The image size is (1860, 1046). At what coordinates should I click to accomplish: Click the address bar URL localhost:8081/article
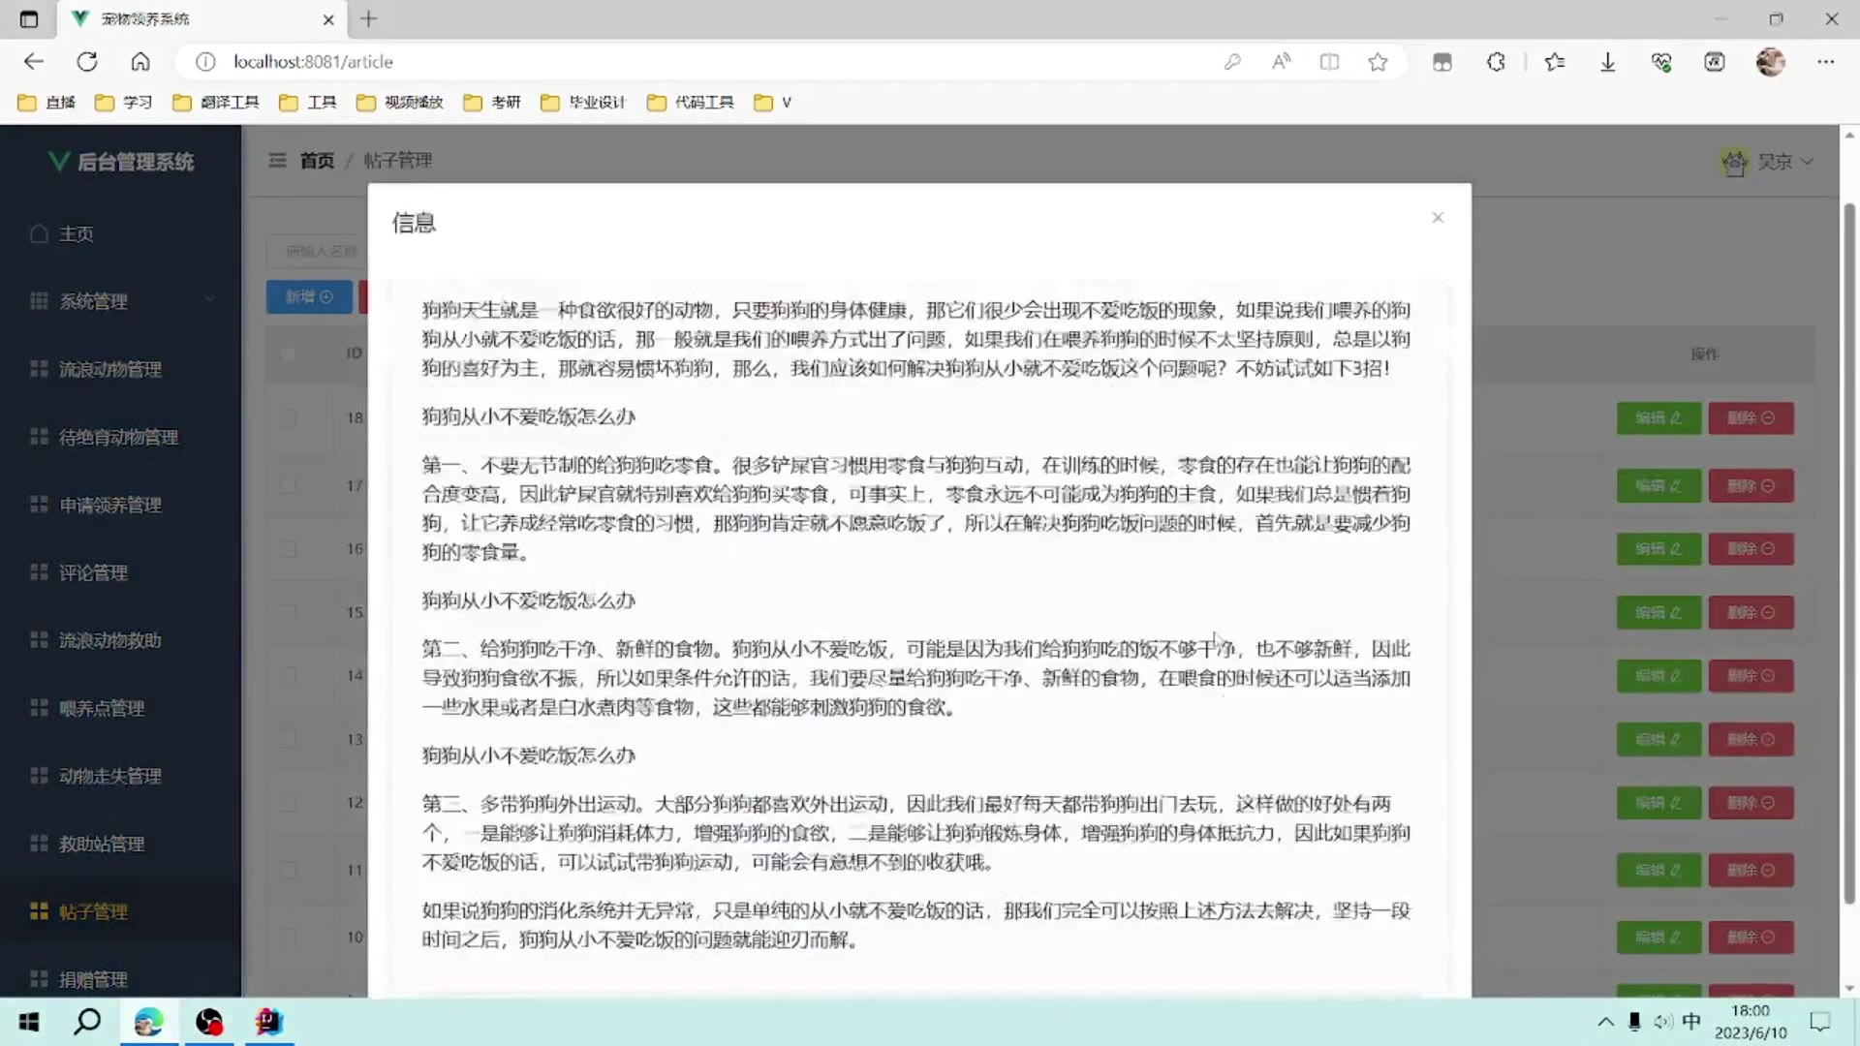coord(313,62)
